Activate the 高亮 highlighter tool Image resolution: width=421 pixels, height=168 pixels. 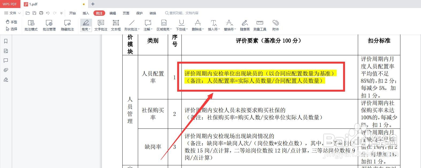point(86,23)
